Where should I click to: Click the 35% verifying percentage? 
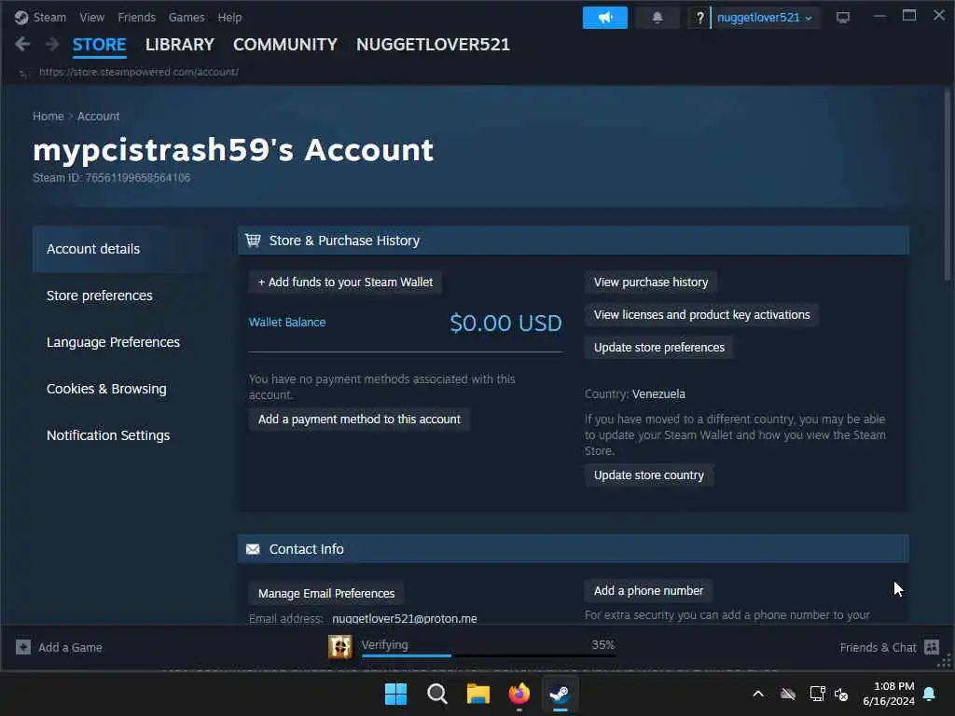(x=603, y=645)
